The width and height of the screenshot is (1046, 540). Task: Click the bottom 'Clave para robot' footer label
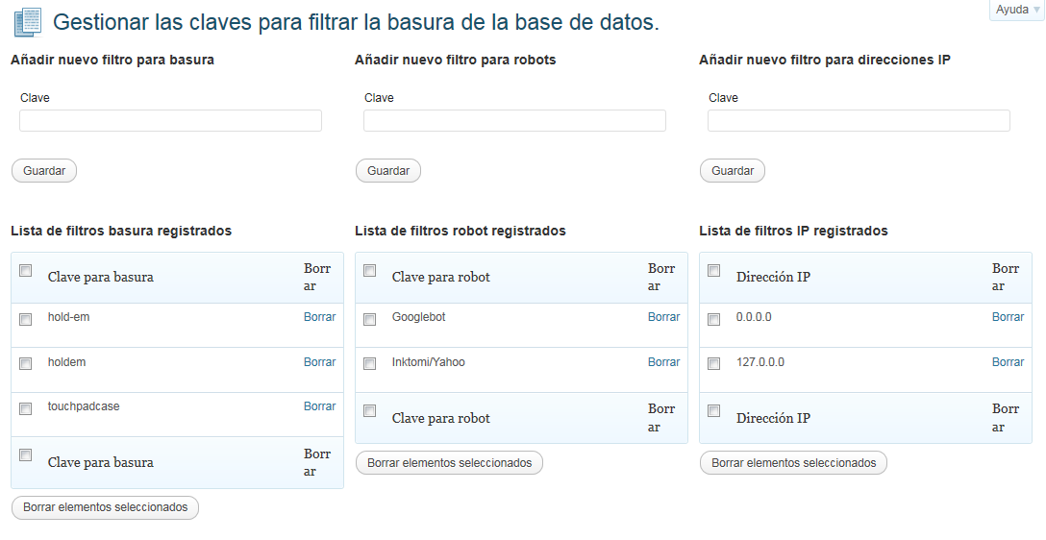click(441, 419)
